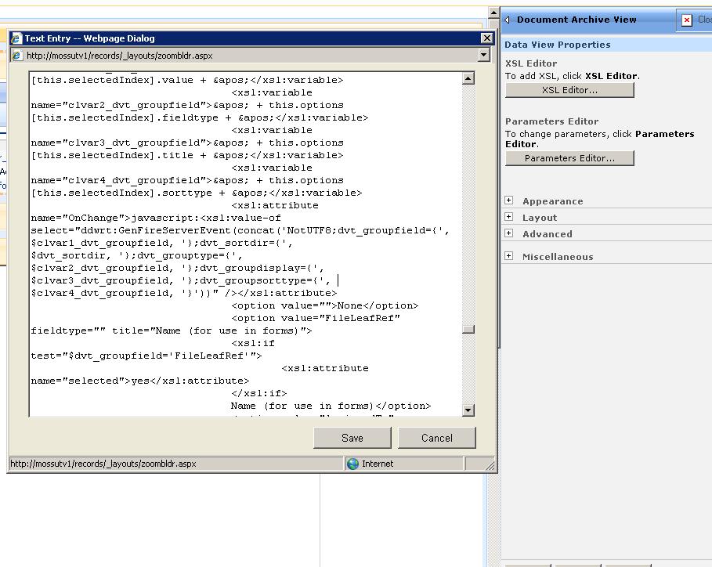Click the dialog address bar URL text

click(x=119, y=56)
